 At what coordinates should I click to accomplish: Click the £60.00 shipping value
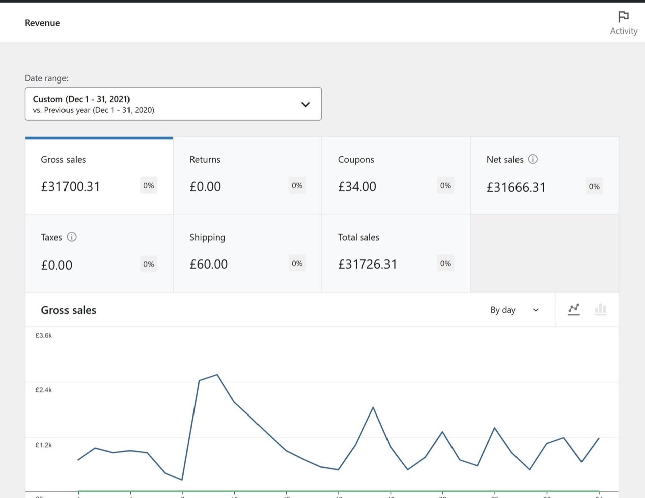(209, 264)
